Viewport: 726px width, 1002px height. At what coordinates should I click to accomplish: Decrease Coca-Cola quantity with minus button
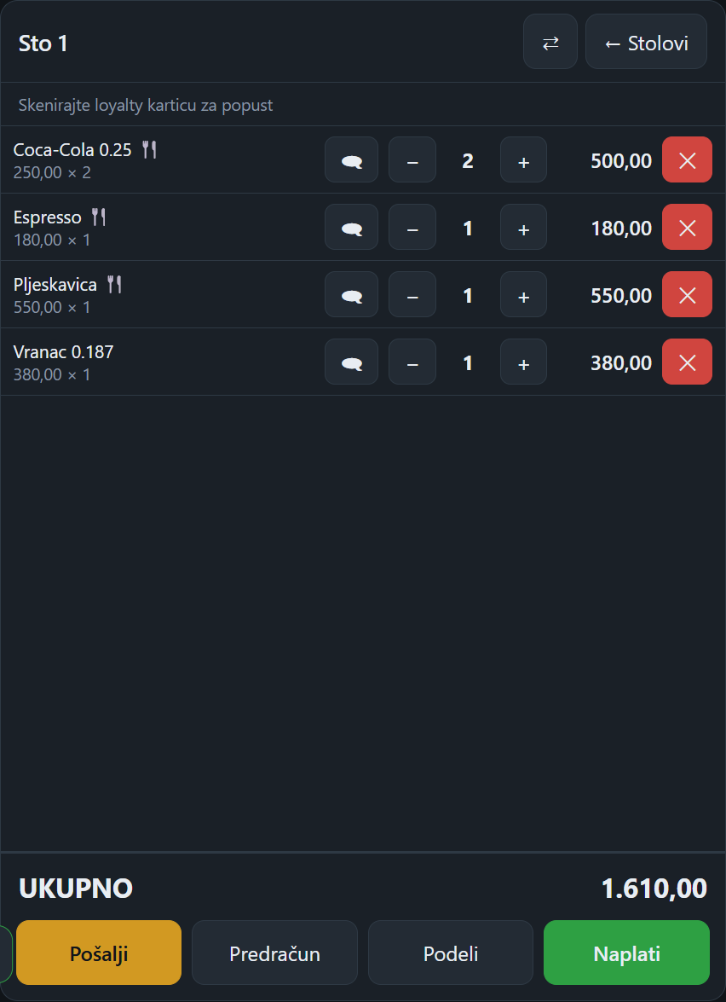[412, 159]
